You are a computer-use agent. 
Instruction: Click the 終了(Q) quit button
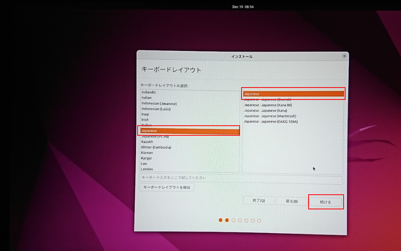click(259, 200)
